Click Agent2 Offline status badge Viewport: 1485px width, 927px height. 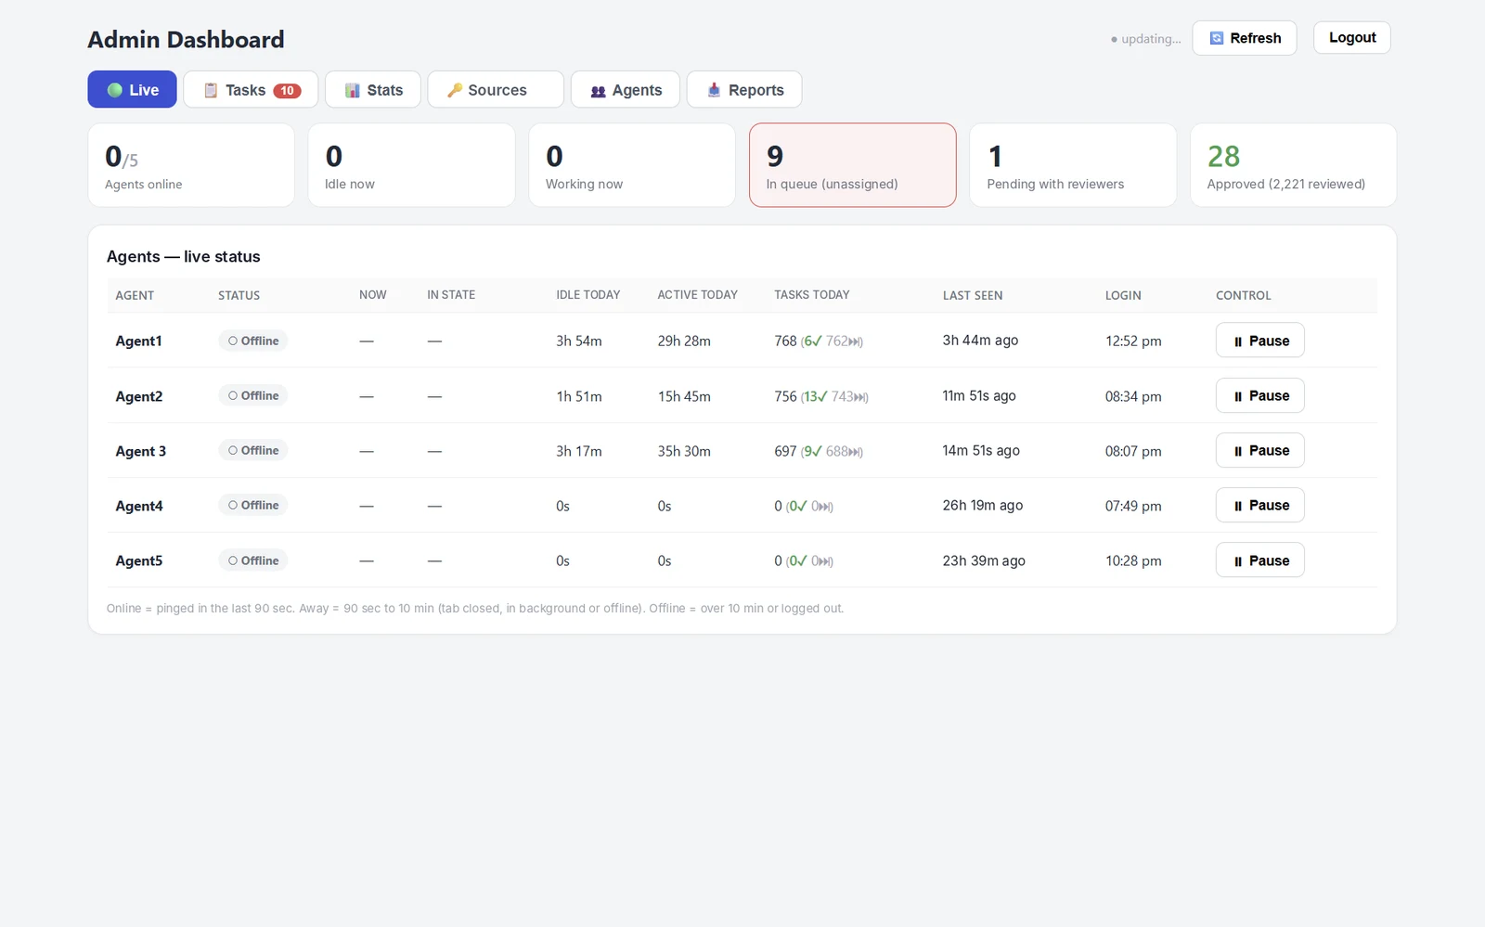pyautogui.click(x=253, y=395)
